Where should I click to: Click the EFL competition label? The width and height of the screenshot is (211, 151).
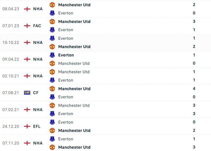(37, 126)
